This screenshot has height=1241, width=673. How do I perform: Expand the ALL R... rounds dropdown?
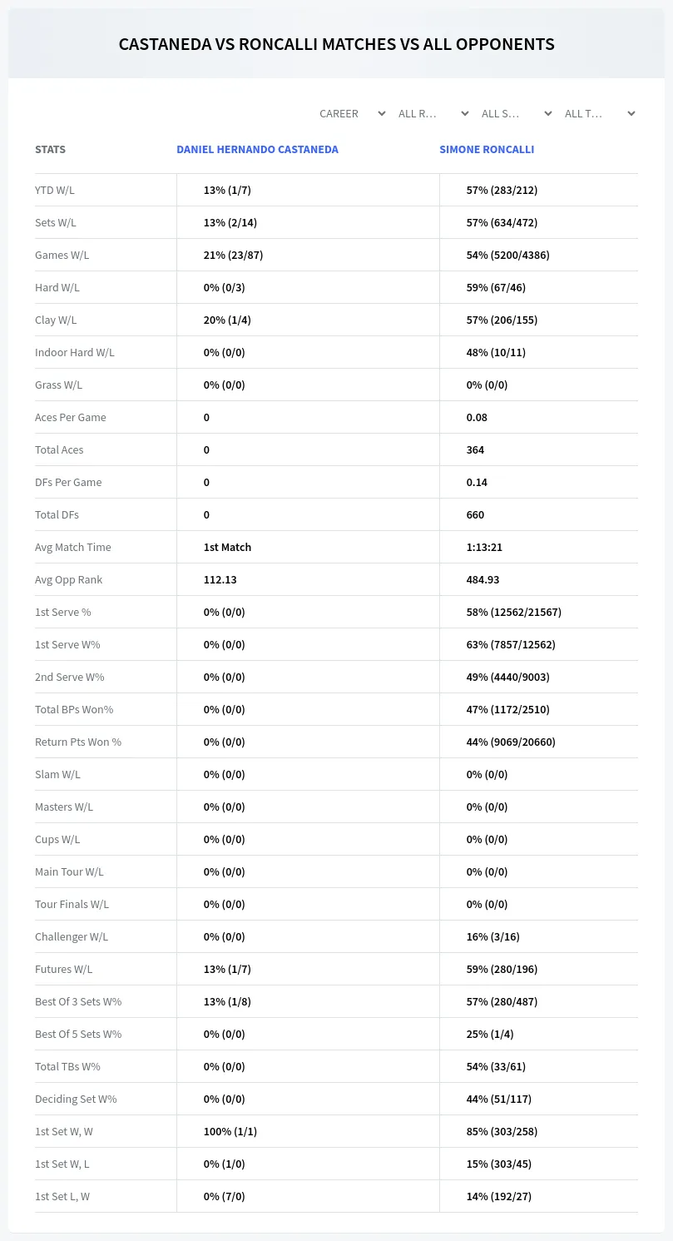[x=434, y=113]
